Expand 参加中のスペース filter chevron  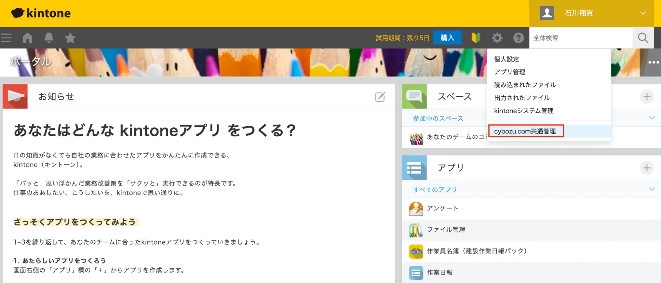[652, 118]
